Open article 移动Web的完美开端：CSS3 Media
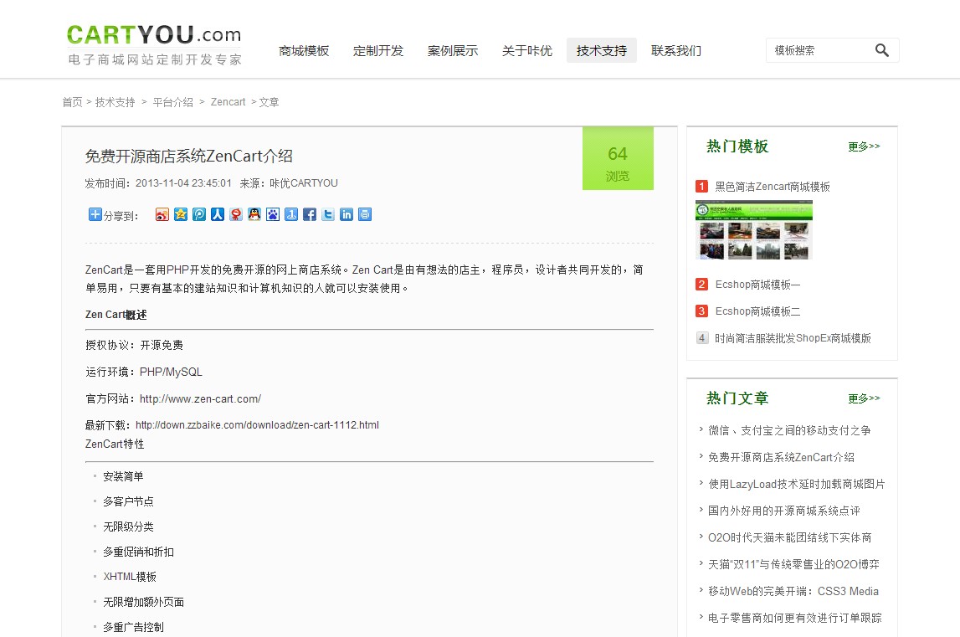Image resolution: width=960 pixels, height=637 pixels. pos(793,591)
